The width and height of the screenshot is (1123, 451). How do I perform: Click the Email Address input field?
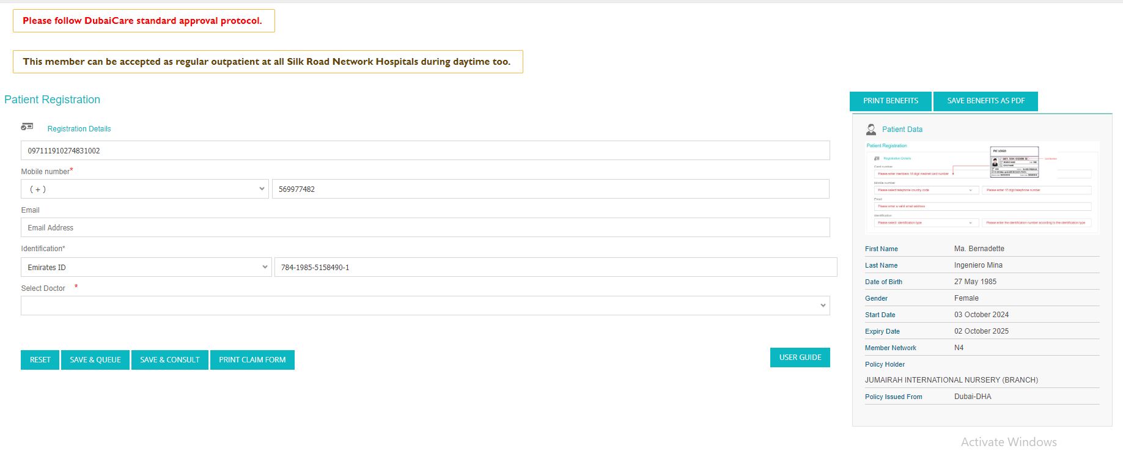click(x=425, y=227)
